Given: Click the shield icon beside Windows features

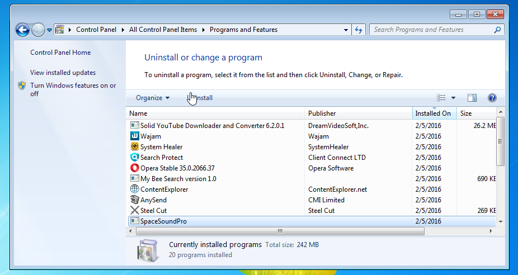Looking at the screenshot, I should click(22, 86).
